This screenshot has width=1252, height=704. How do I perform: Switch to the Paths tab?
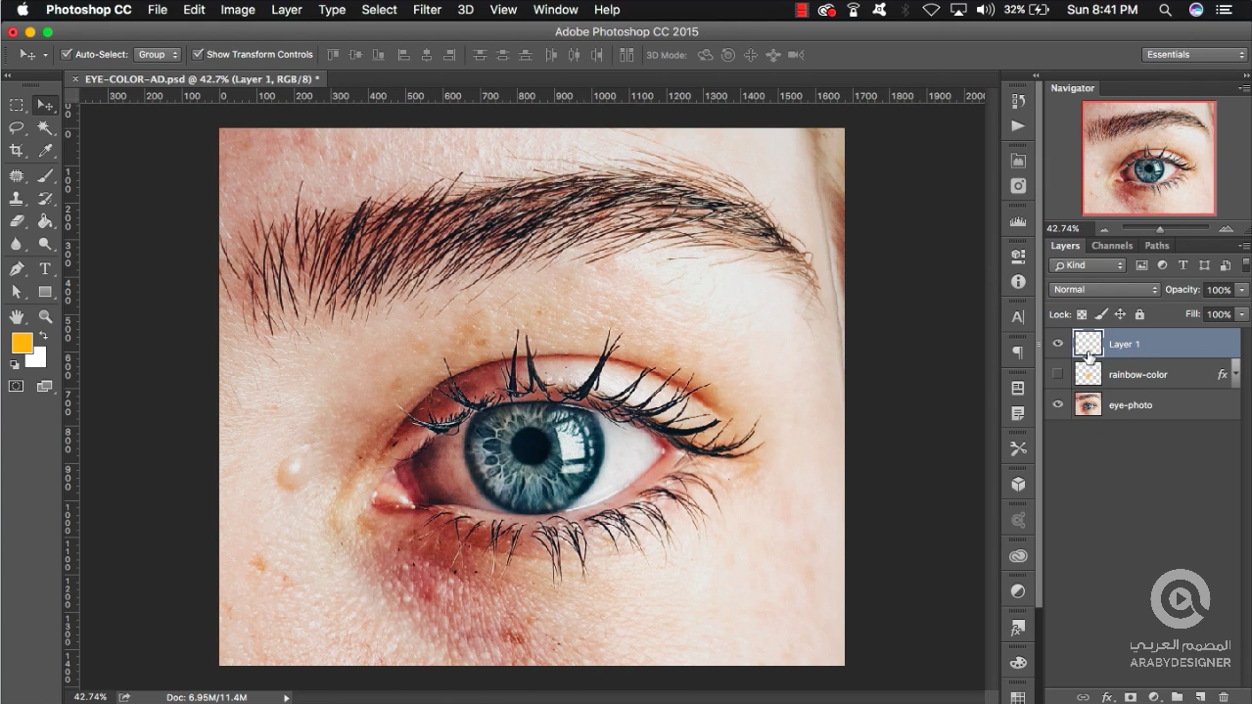pyautogui.click(x=1156, y=246)
